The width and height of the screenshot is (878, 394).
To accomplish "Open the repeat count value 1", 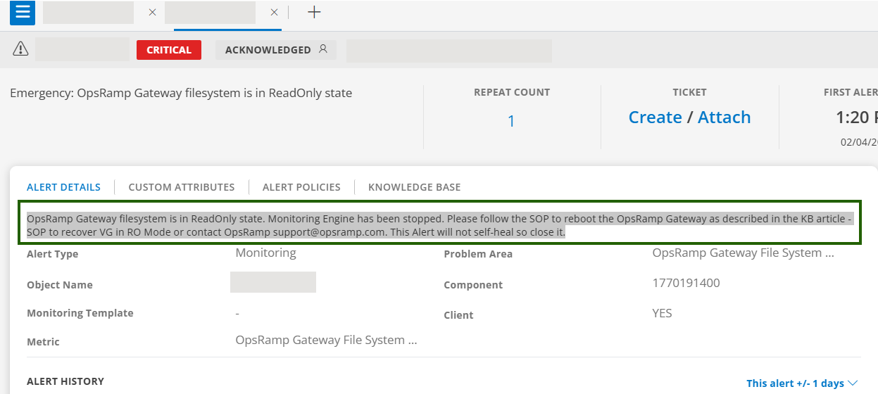I will [x=511, y=121].
